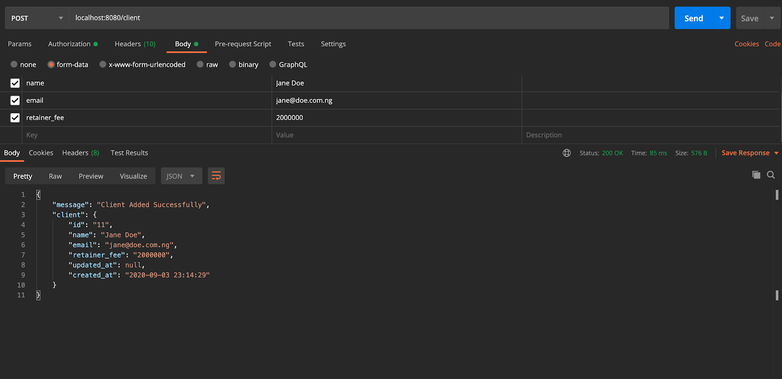Open the Cookies link at top right
Viewport: 782px width, 379px height.
[746, 44]
